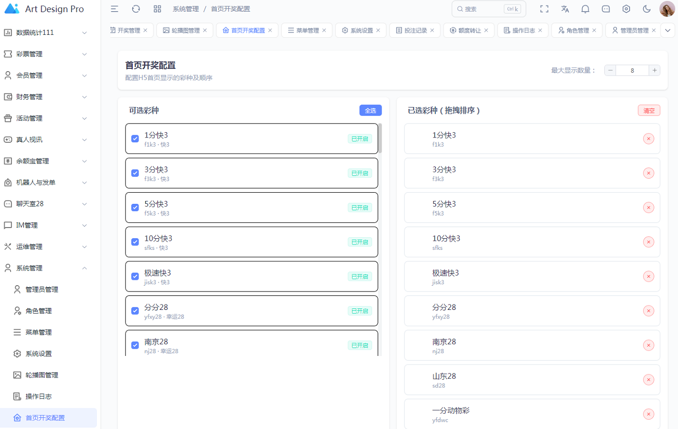Screen dimensions: 678x429
Task: Click the refresh page icon
Action: coord(136,9)
